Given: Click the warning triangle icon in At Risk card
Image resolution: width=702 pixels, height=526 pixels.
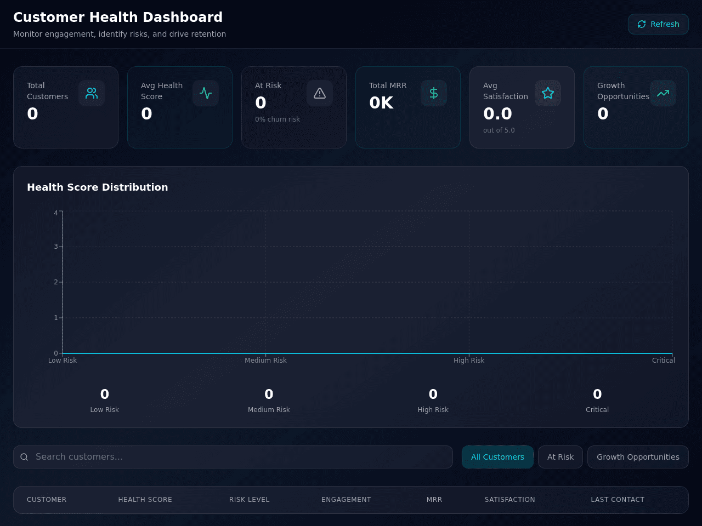Looking at the screenshot, I should (320, 93).
